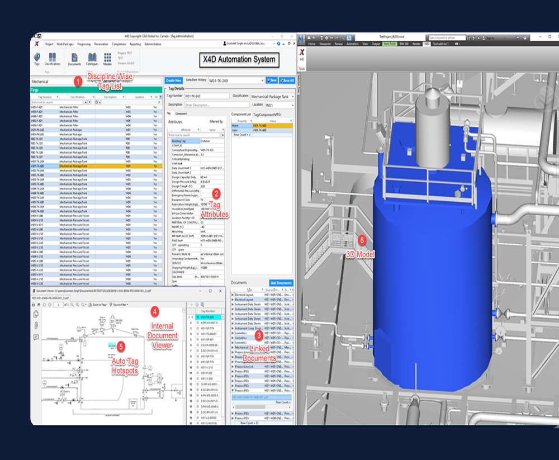559x460 pixels.
Task: Click the Save button
Action: click(272, 80)
